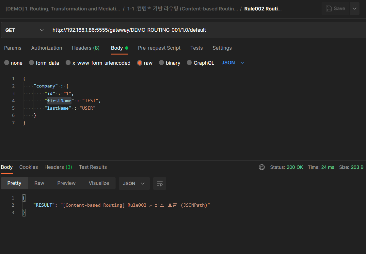Show the Raw response view

39,183
